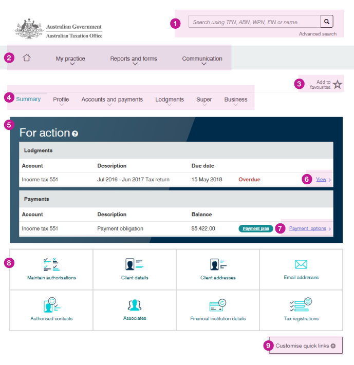Open the Email addresses envelope tile
Image resolution: width=354 pixels, height=365 pixels.
tap(301, 269)
